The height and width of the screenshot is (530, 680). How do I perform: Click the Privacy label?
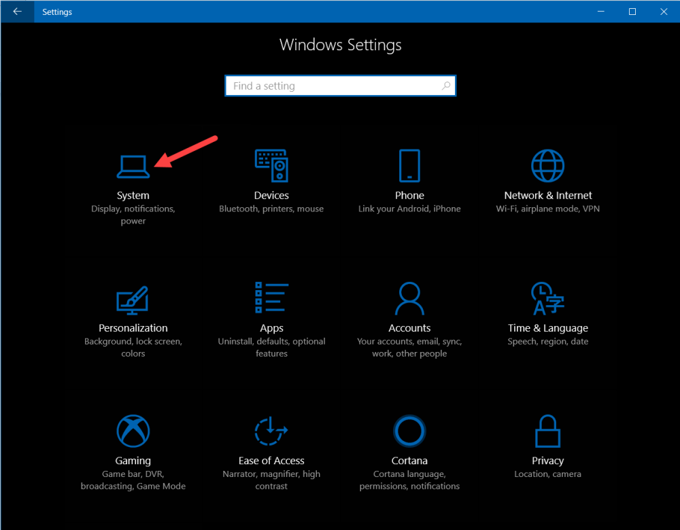click(x=547, y=461)
